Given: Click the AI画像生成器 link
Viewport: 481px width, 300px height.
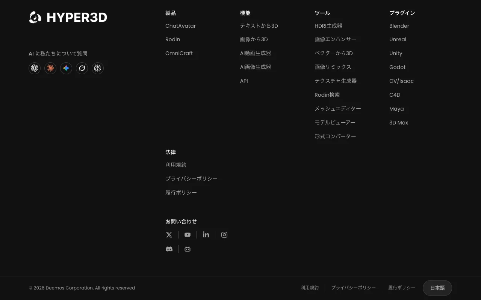Looking at the screenshot, I should [x=256, y=67].
